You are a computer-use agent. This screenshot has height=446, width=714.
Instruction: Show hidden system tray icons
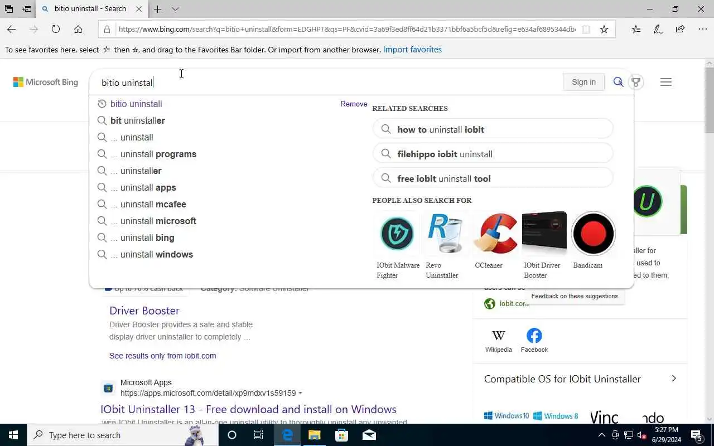tap(601, 435)
